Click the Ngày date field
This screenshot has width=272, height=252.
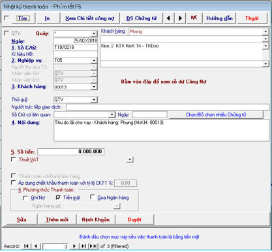click(76, 40)
